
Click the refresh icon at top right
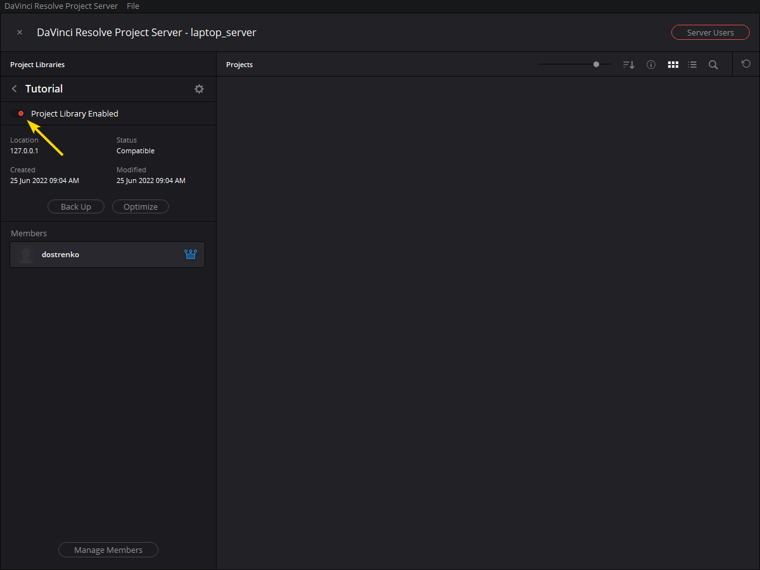click(x=745, y=63)
